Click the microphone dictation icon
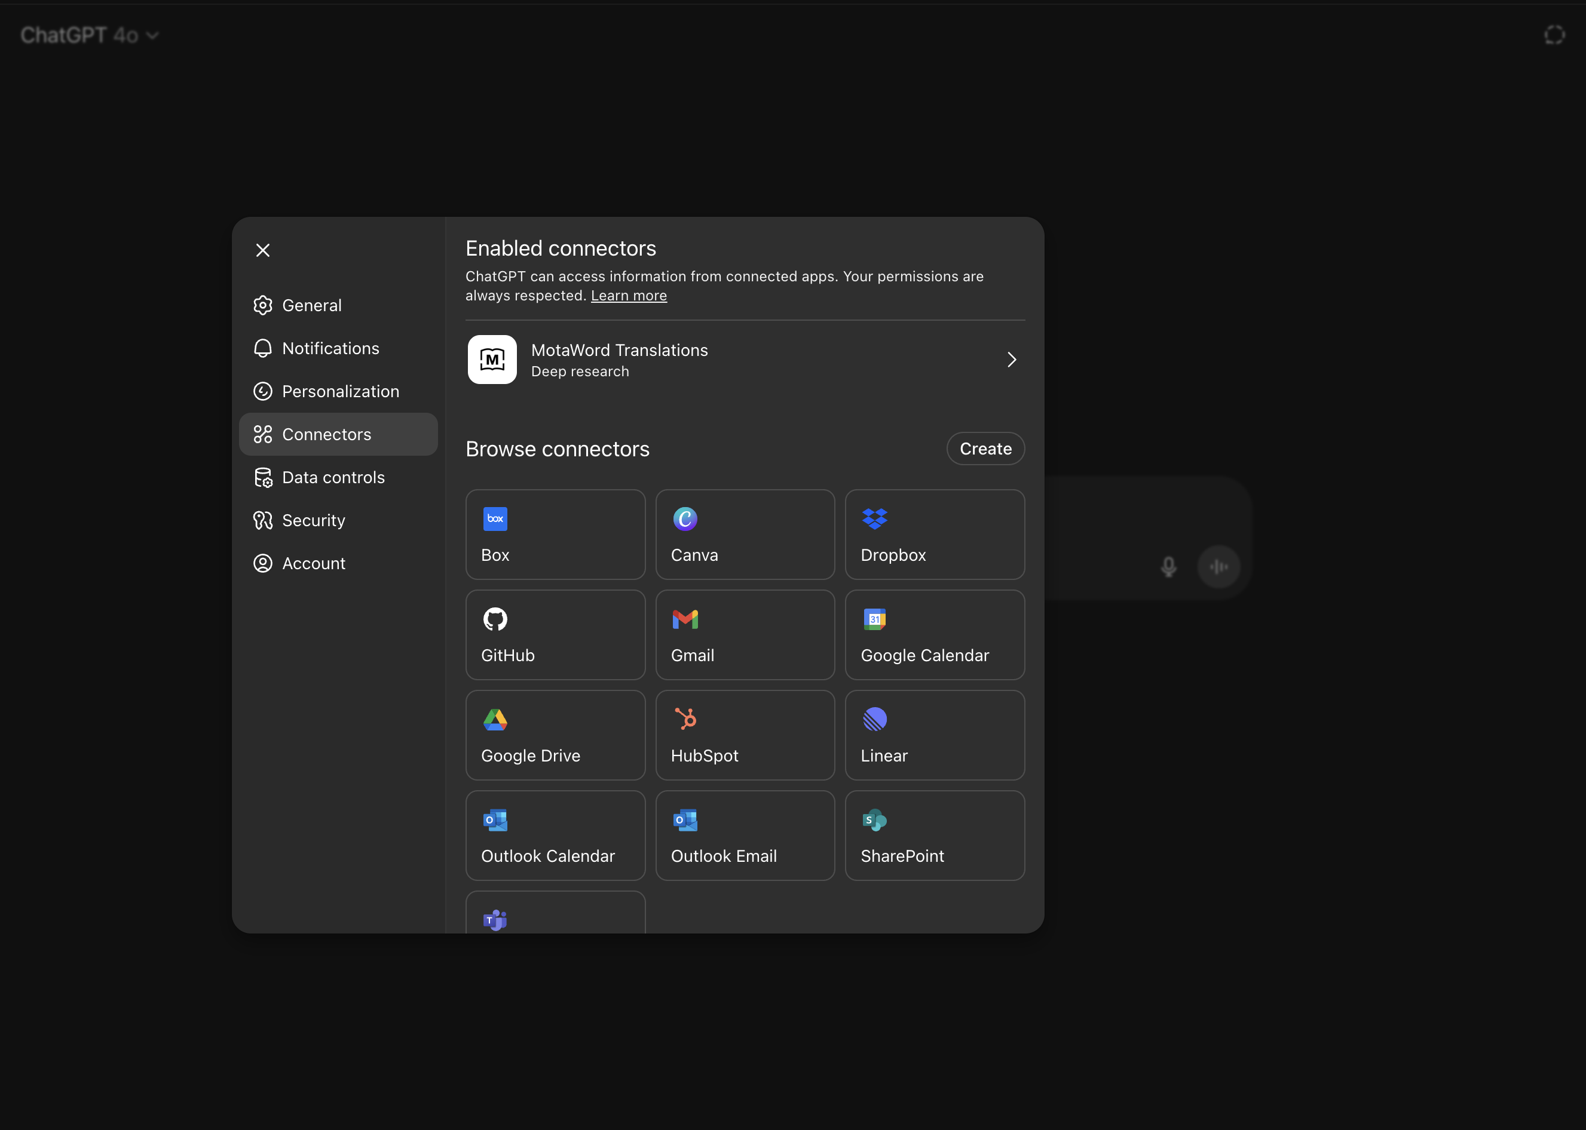The height and width of the screenshot is (1130, 1586). pyautogui.click(x=1169, y=567)
